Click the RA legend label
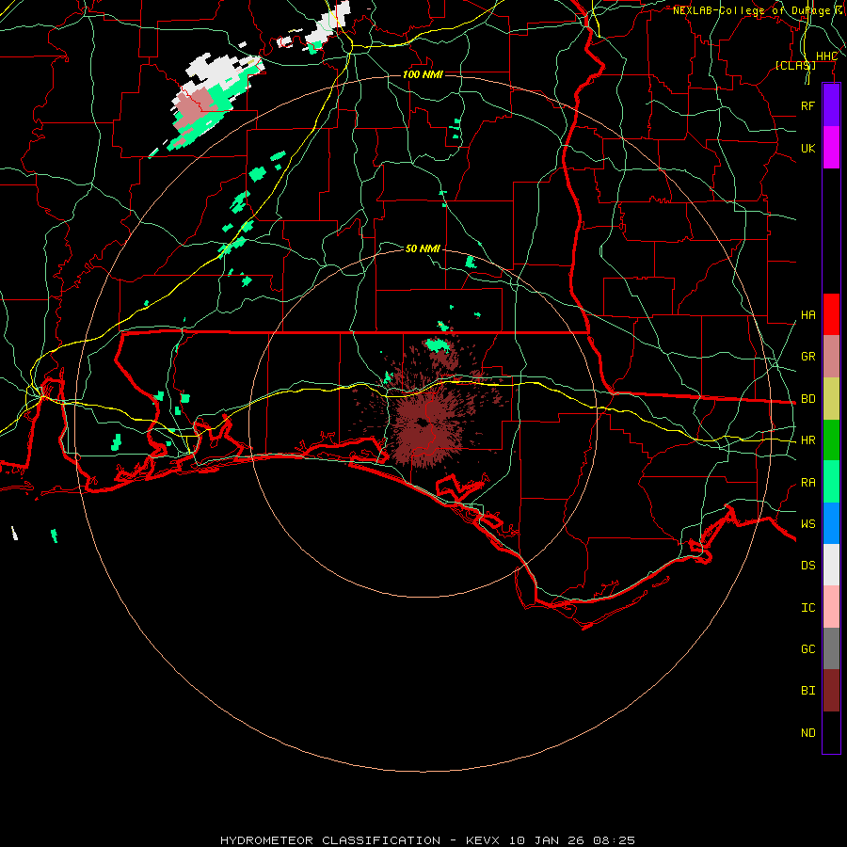 (x=807, y=483)
